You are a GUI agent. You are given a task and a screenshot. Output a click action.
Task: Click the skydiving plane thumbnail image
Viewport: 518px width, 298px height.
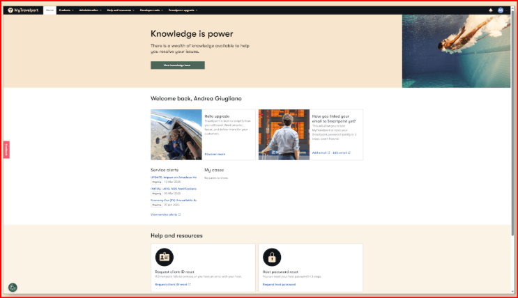[176, 134]
